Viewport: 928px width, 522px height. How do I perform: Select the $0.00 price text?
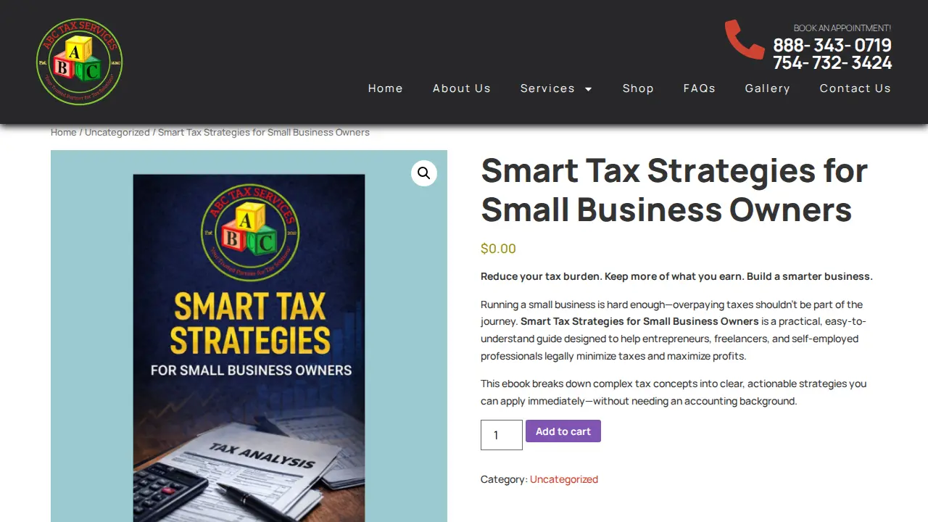[x=498, y=249]
